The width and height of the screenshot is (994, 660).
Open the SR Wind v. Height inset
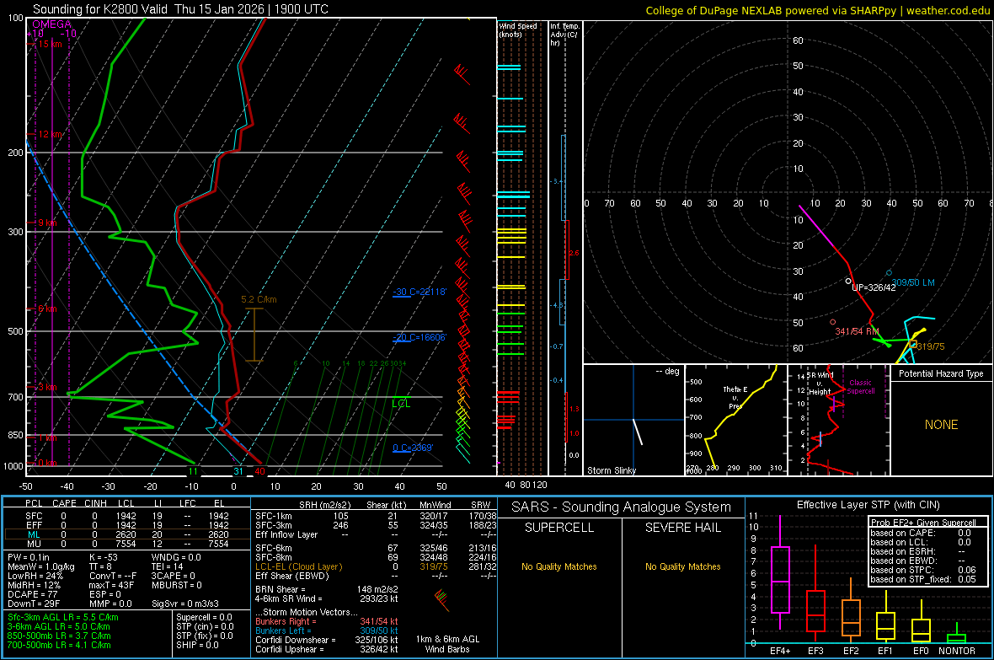tap(839, 420)
